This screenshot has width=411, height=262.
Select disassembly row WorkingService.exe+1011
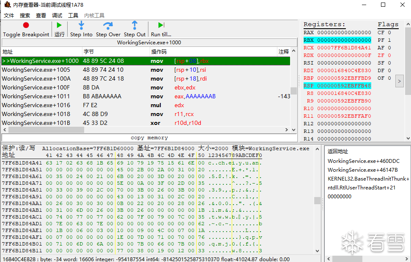[146, 97]
